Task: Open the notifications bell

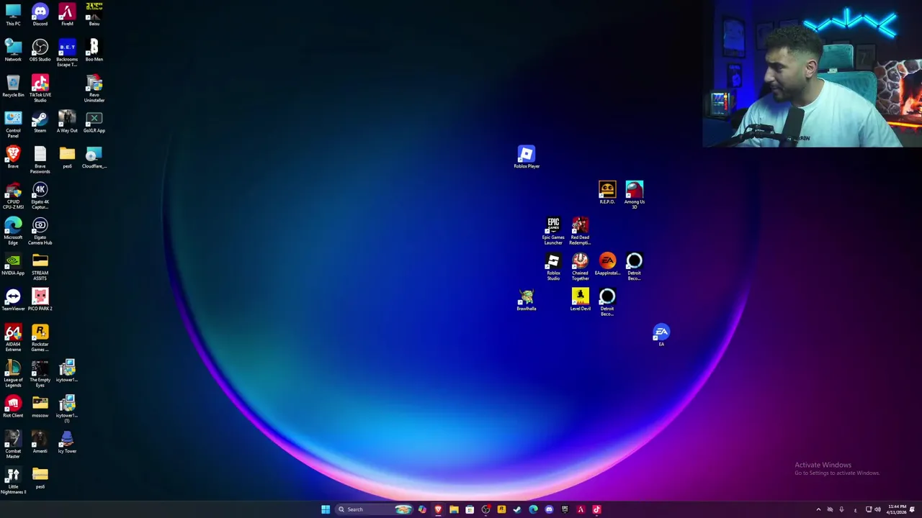Action: click(913, 509)
